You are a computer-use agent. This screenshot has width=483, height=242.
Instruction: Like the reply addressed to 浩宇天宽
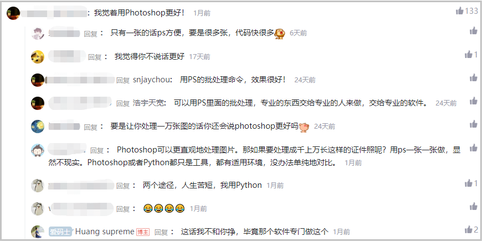click(474, 101)
